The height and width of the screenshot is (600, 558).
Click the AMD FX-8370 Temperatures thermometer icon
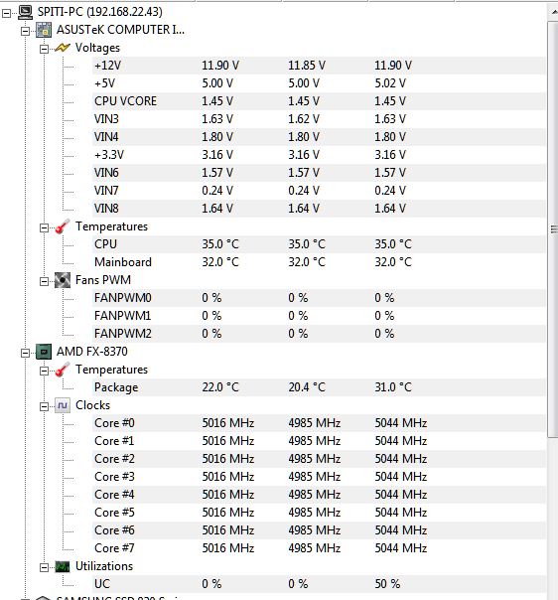tap(63, 370)
